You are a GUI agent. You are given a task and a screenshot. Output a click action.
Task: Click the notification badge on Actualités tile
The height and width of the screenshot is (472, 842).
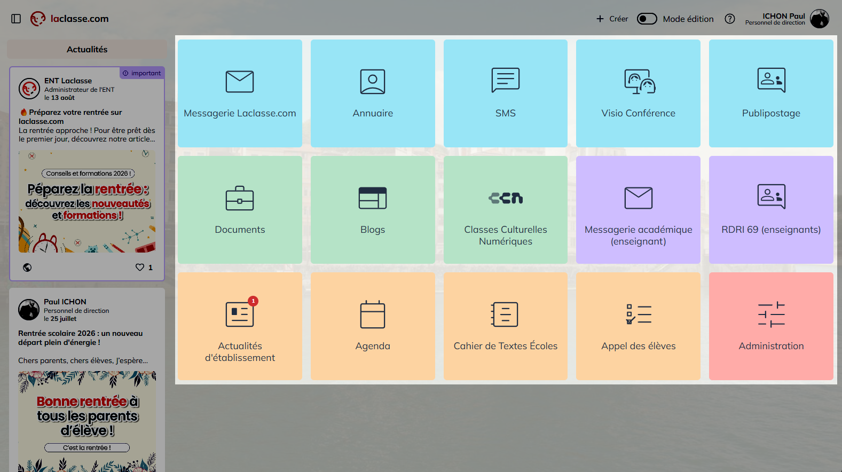tap(253, 301)
